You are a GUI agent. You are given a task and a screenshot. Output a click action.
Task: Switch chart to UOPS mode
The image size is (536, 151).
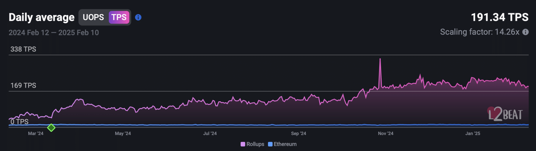pyautogui.click(x=93, y=17)
